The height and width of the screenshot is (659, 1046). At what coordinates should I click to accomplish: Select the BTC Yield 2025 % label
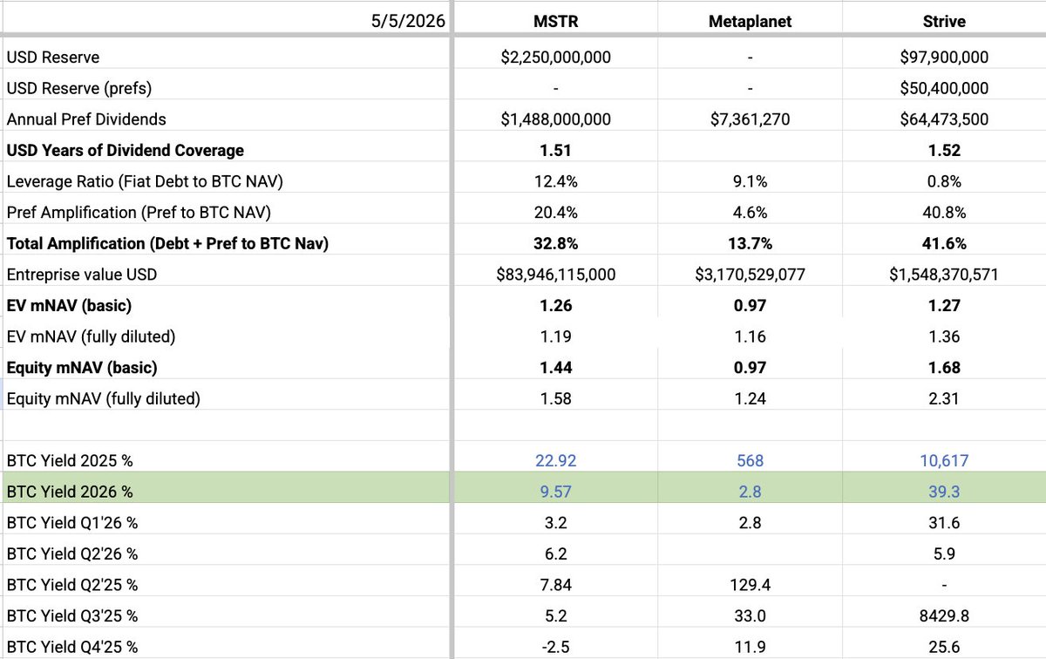point(70,460)
